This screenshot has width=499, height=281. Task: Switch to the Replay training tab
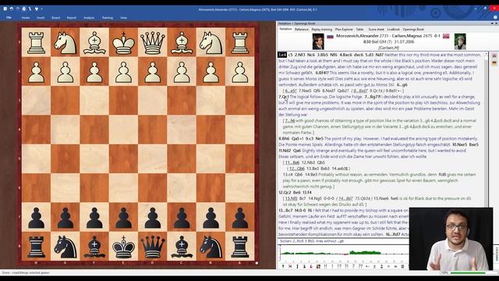pyautogui.click(x=321, y=30)
